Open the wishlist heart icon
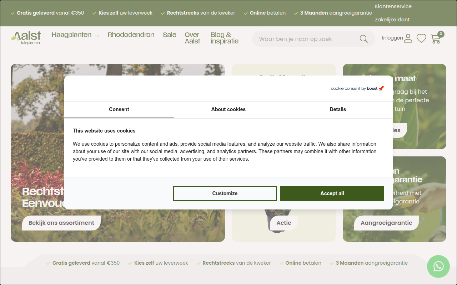The width and height of the screenshot is (457, 285). (422, 38)
